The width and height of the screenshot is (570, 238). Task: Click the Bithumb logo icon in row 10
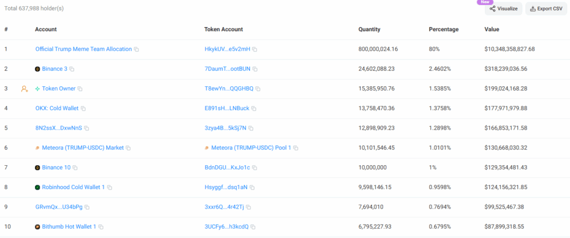[x=37, y=227]
